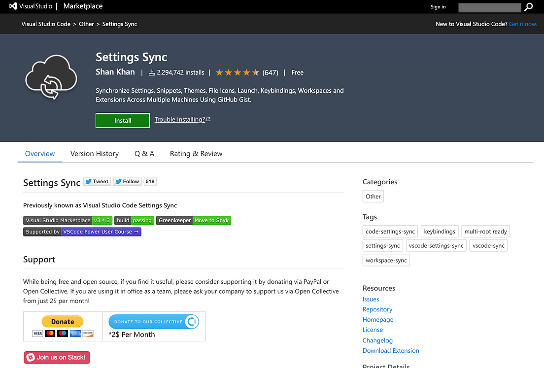Switch to the Version History tab
Viewport: 544px width, 368px height.
tap(95, 154)
